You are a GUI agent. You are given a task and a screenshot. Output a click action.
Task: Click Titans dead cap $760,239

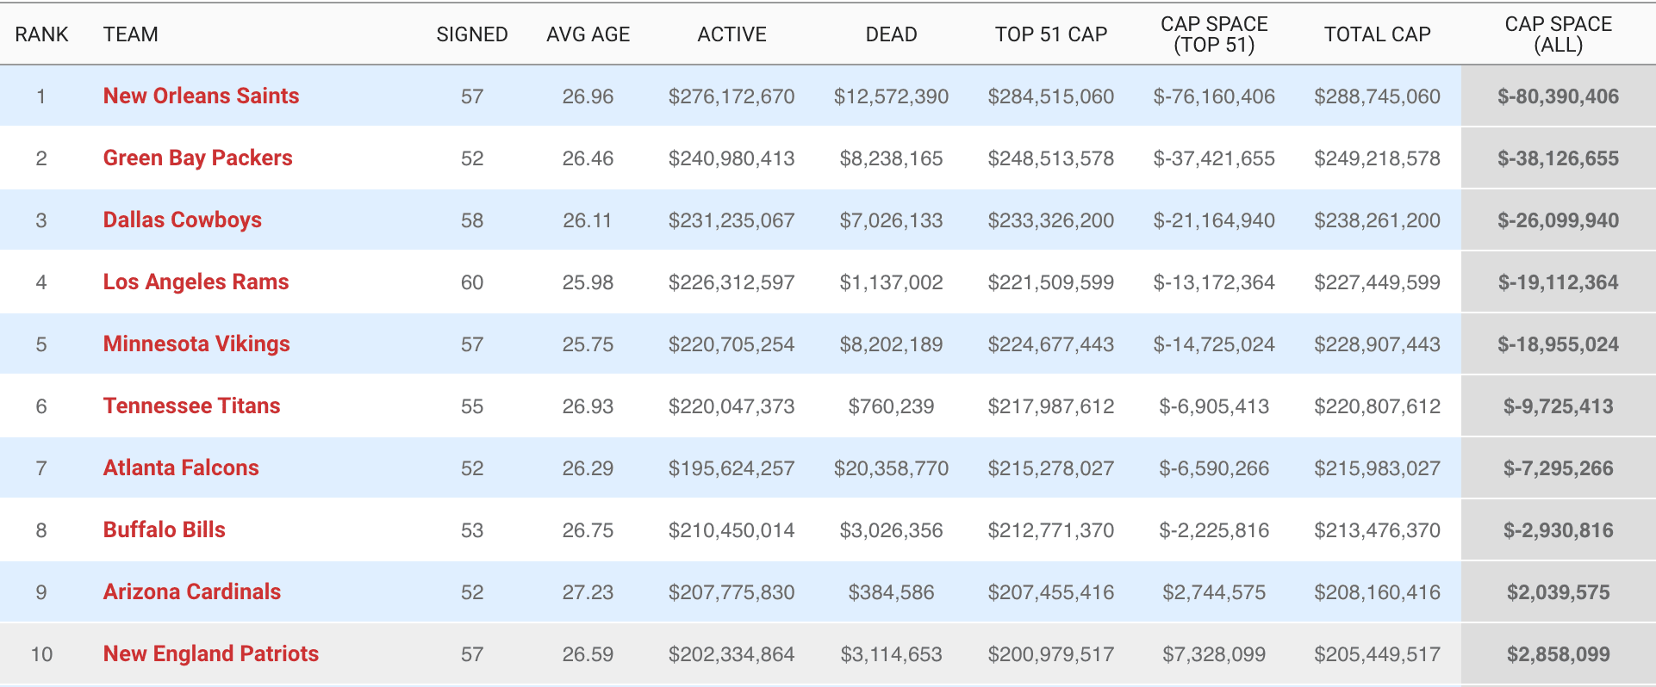(891, 406)
